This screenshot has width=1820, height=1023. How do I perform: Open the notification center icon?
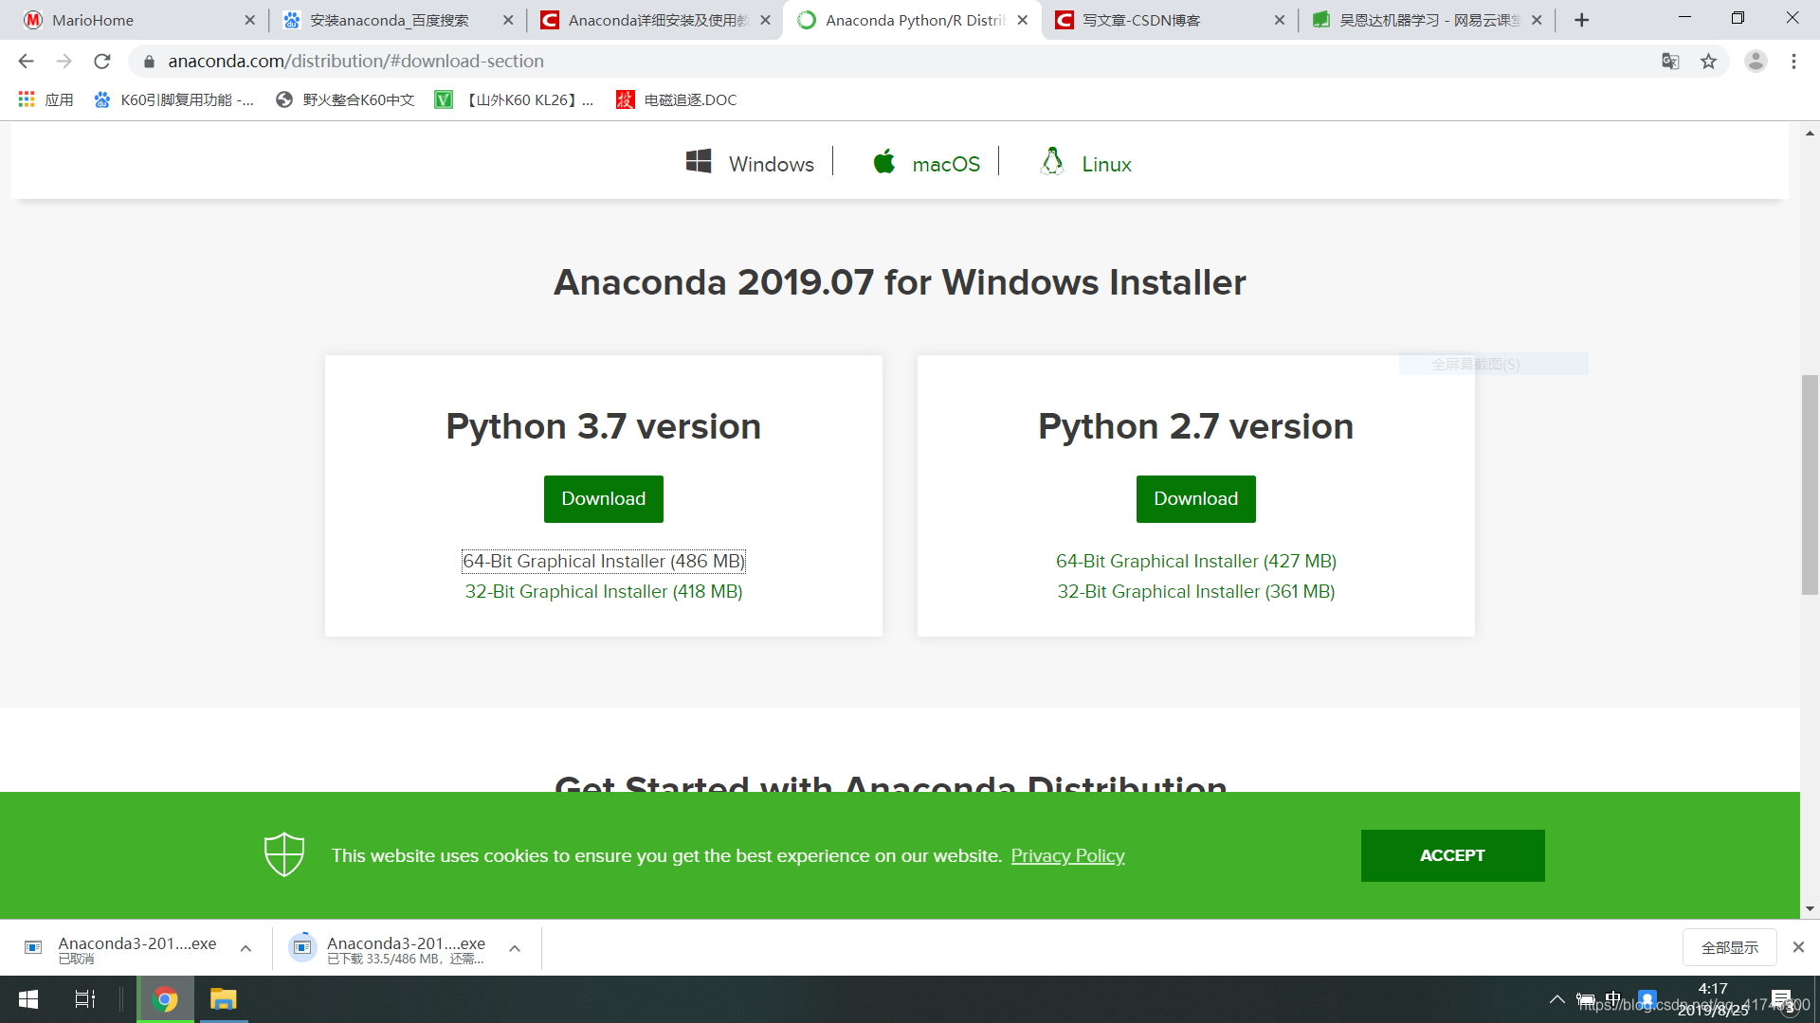tap(1782, 999)
